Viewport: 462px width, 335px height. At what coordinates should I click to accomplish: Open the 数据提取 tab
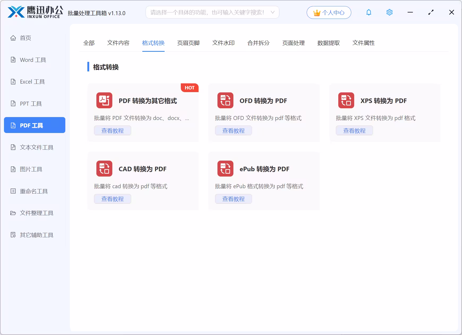[328, 43]
